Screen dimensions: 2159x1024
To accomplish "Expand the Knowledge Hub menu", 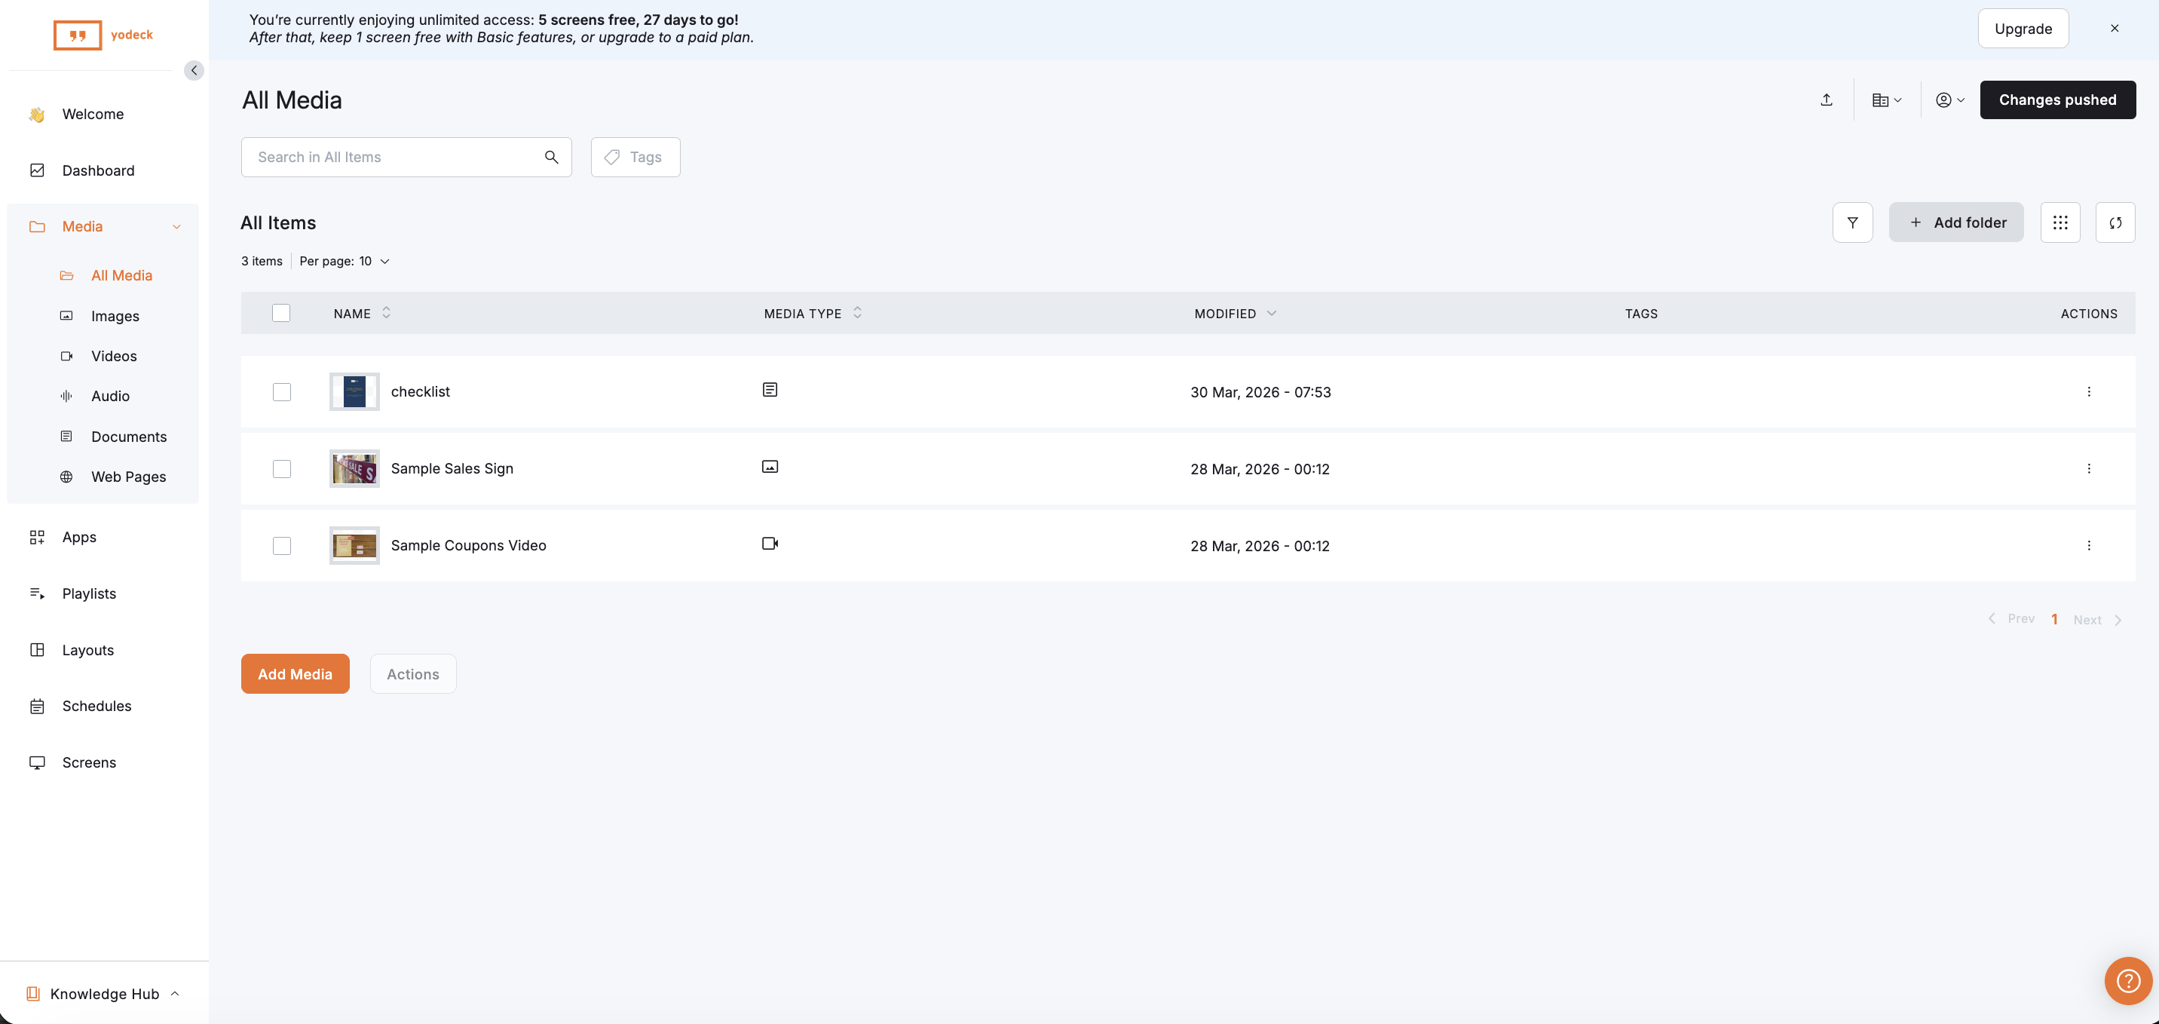I will tap(105, 994).
